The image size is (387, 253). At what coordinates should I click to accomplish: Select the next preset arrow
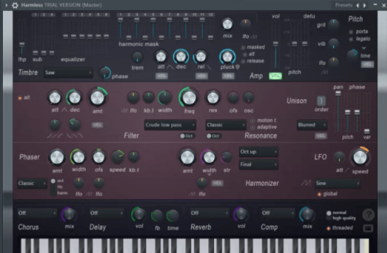pos(364,5)
